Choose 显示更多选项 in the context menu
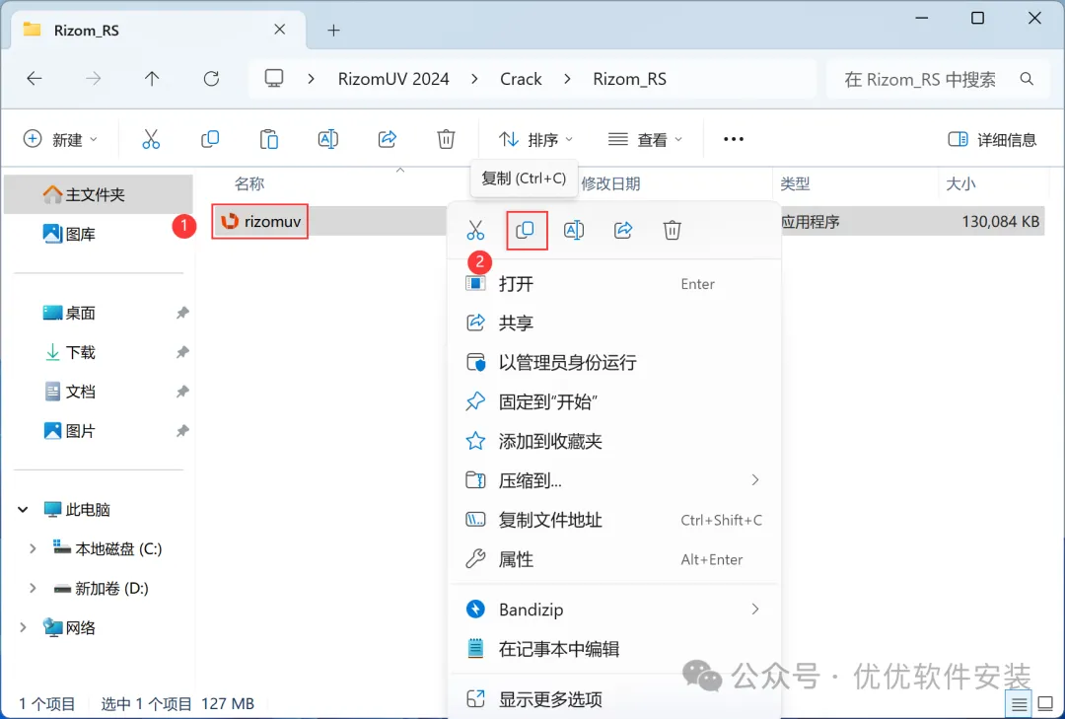Screen dimensions: 1065x719 pos(614,699)
